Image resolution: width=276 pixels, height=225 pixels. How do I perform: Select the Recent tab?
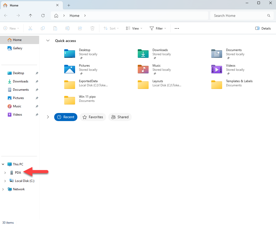coord(66,117)
